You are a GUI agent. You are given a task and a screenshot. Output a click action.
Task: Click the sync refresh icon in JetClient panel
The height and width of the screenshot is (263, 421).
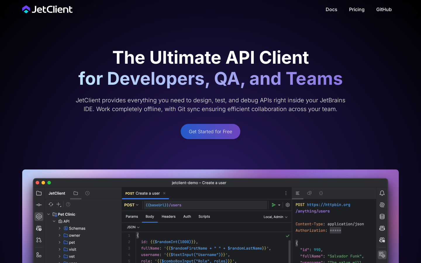click(51, 204)
